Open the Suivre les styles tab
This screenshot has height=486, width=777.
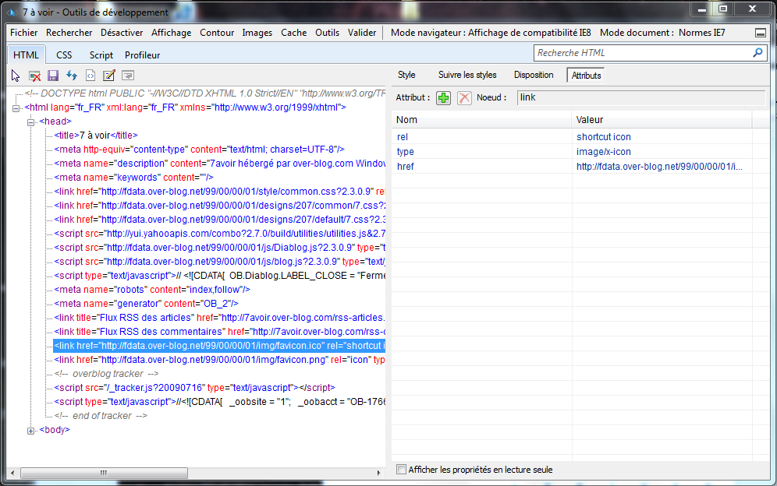tap(467, 75)
